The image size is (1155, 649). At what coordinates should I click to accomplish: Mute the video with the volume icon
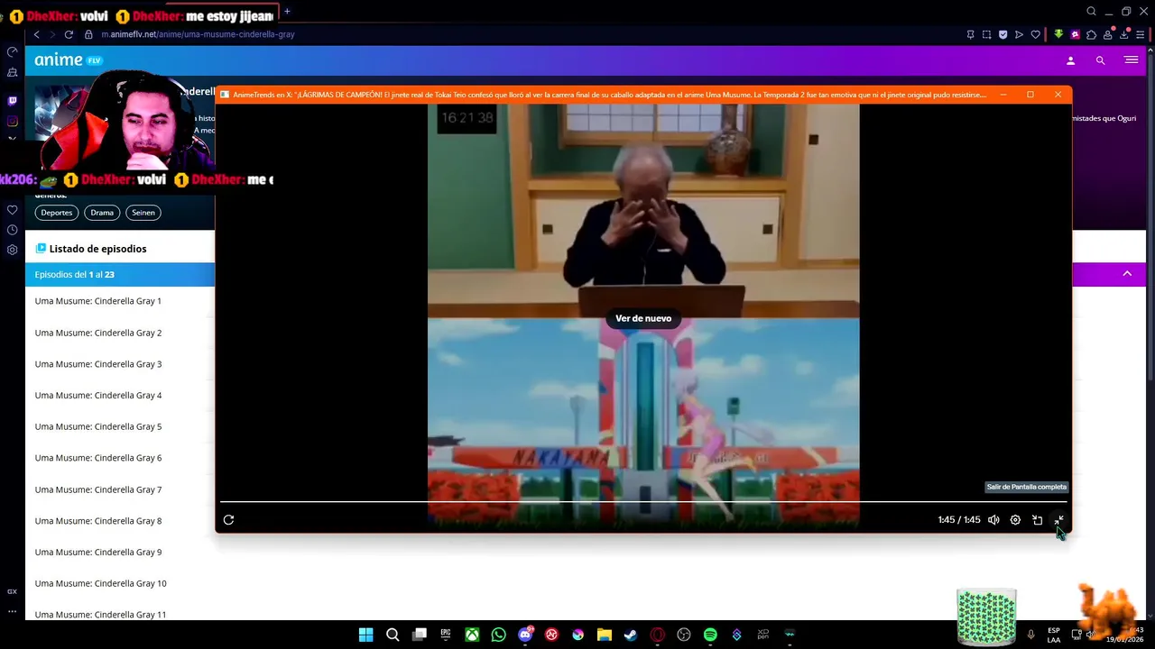pos(993,520)
